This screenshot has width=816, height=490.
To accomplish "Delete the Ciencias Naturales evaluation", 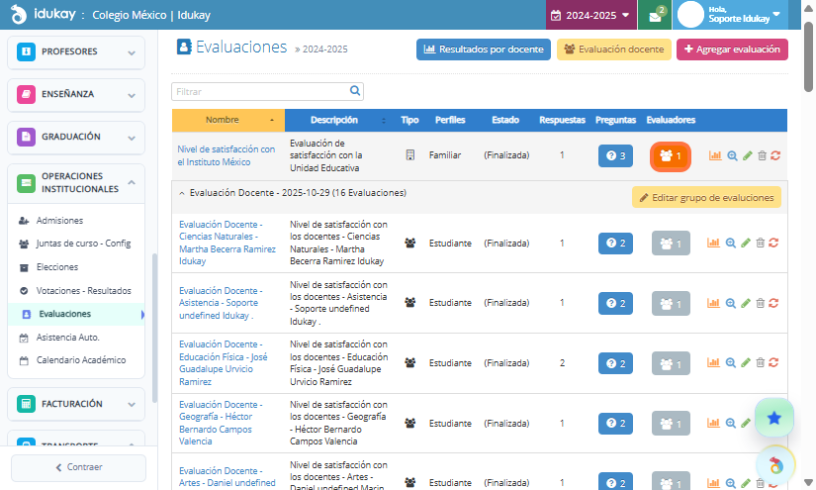I will click(761, 243).
